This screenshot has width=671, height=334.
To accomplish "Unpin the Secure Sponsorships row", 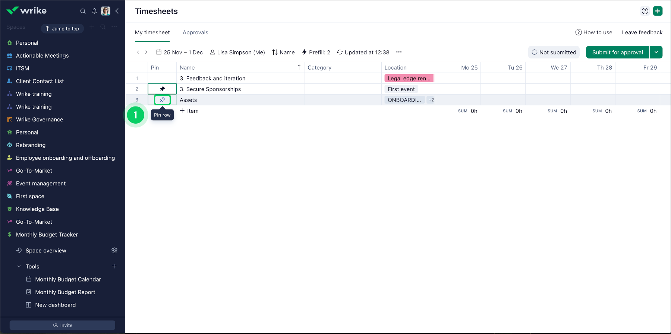I will (163, 89).
